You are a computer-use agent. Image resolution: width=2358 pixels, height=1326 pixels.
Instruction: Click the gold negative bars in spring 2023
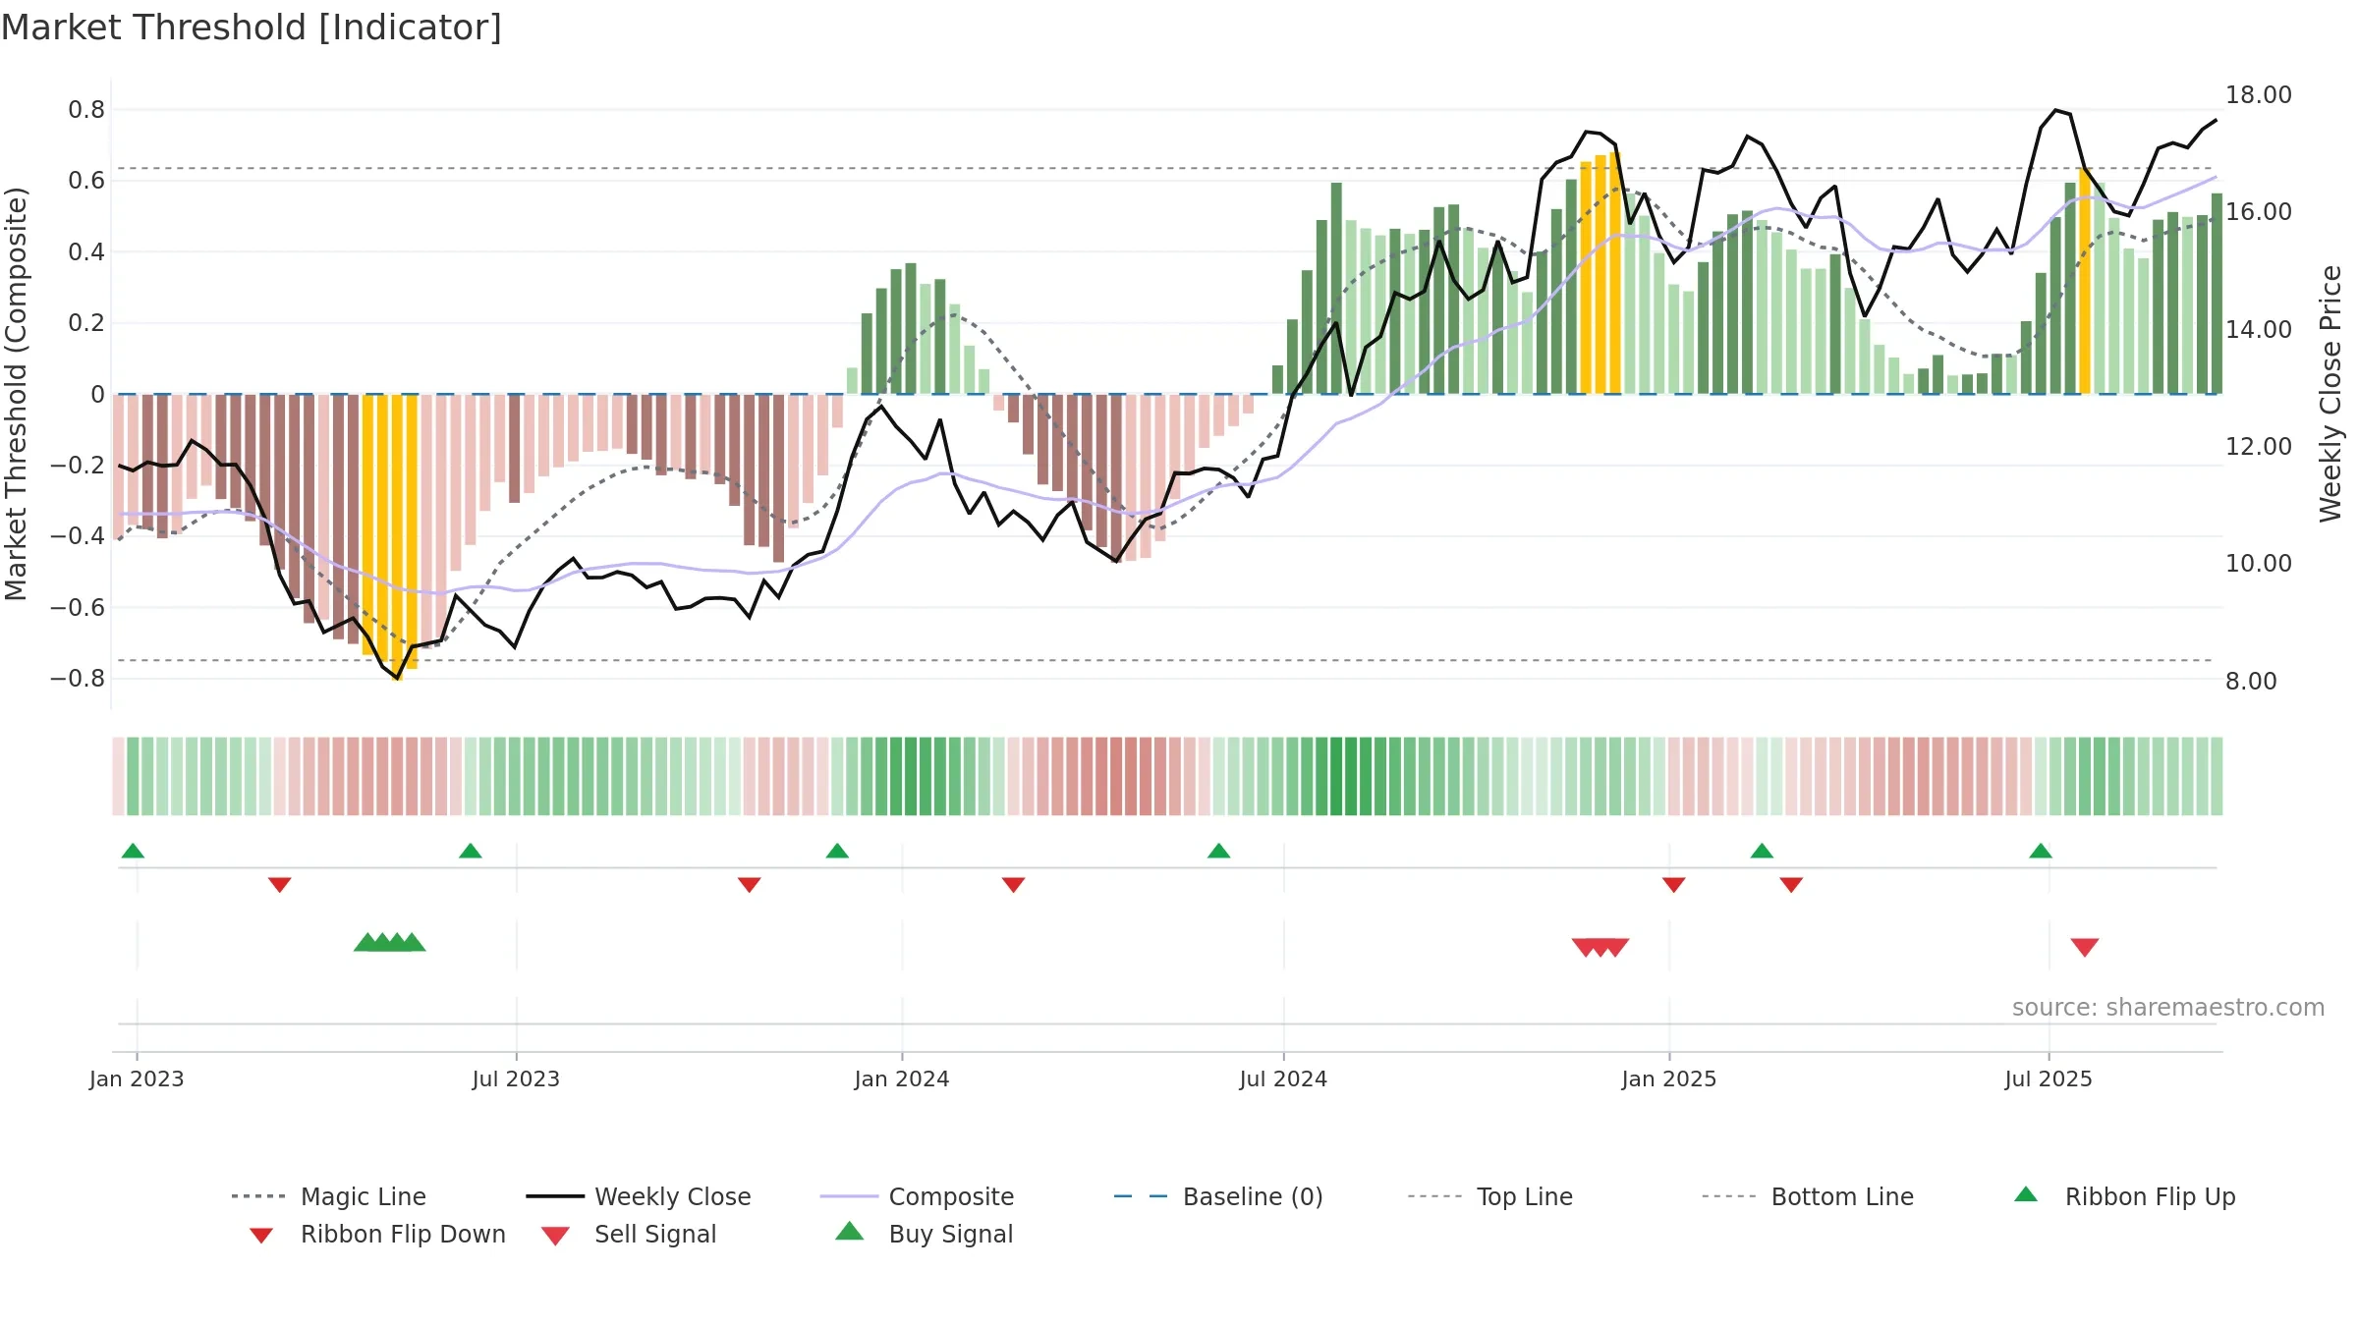click(390, 535)
